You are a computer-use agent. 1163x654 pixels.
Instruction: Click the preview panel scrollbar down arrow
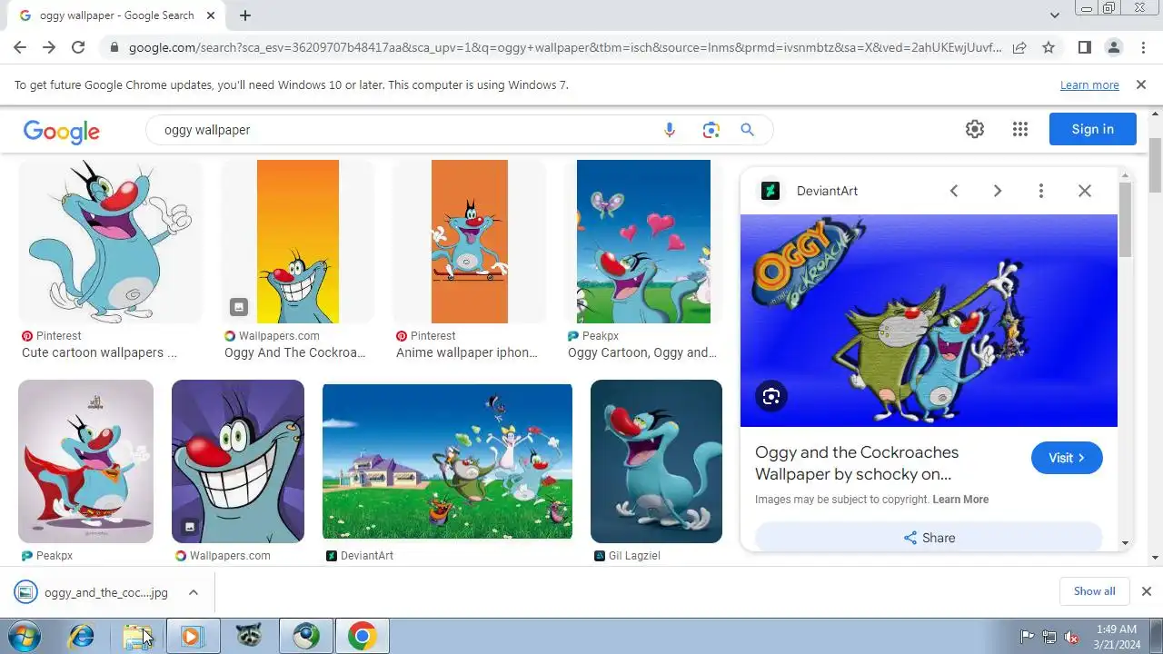[1125, 543]
